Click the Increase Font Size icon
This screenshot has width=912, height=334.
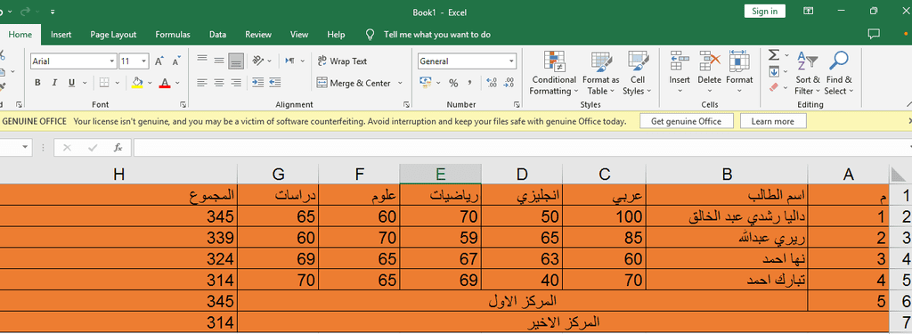pos(159,61)
